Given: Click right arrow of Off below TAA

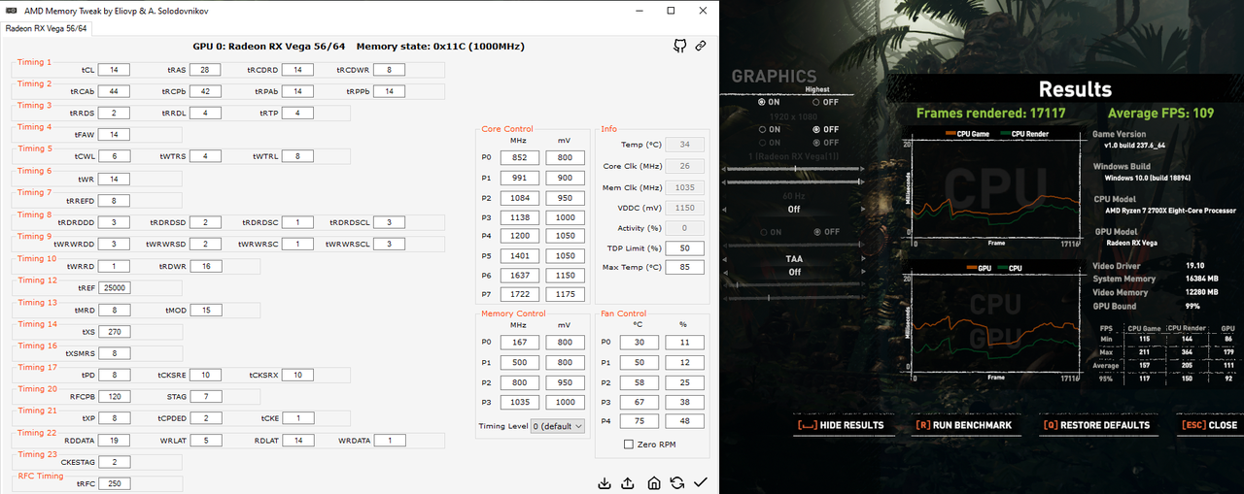Looking at the screenshot, I should click(865, 273).
